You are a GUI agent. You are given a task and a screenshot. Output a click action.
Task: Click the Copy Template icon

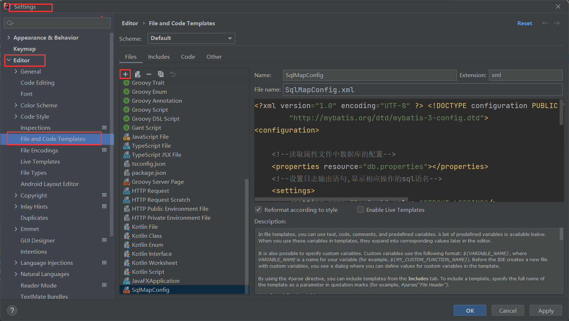click(x=161, y=74)
